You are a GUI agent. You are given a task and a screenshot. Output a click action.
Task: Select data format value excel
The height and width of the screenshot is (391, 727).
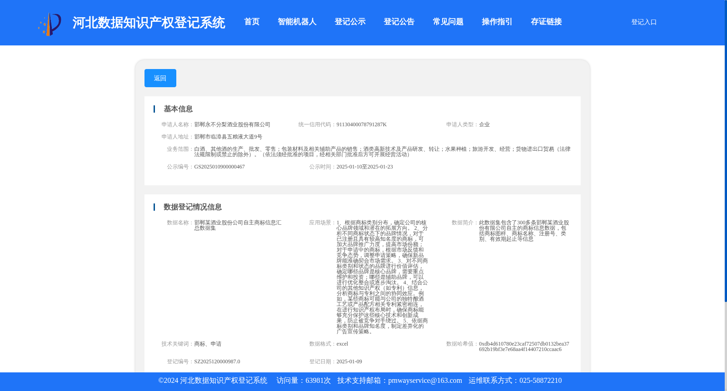point(342,344)
